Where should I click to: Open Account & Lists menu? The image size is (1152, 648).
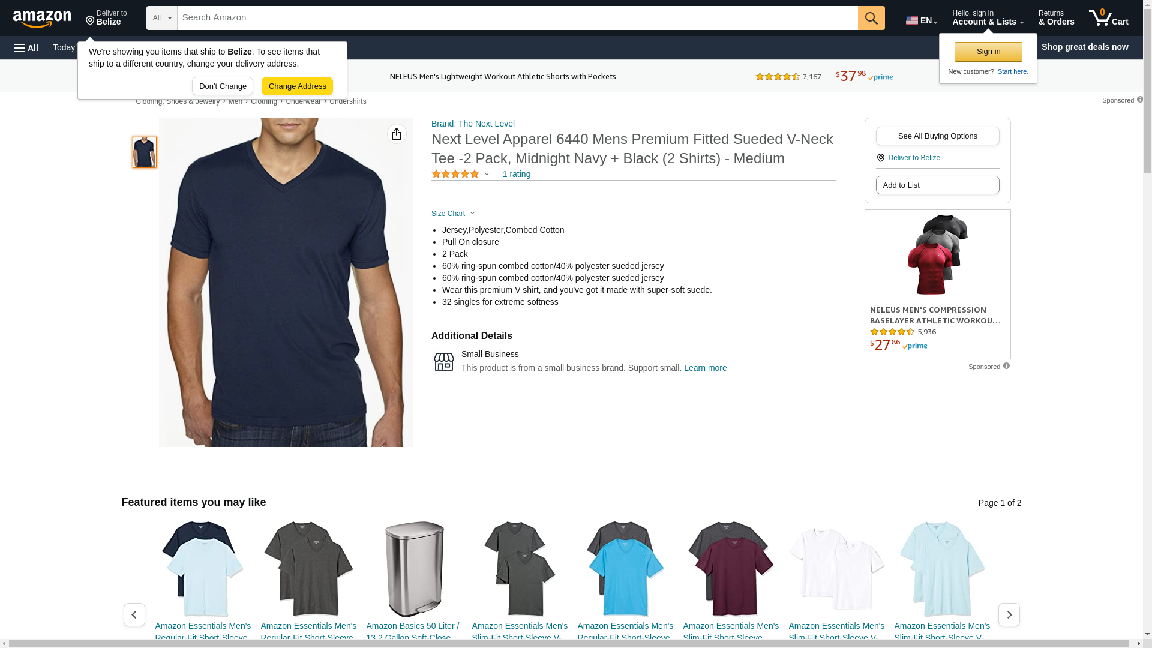[988, 18]
